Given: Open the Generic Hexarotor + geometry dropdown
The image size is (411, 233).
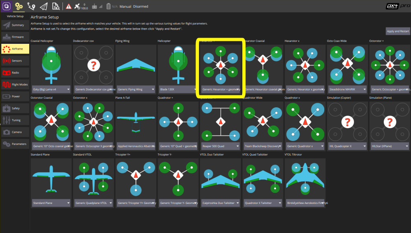Looking at the screenshot, I should (x=220, y=89).
